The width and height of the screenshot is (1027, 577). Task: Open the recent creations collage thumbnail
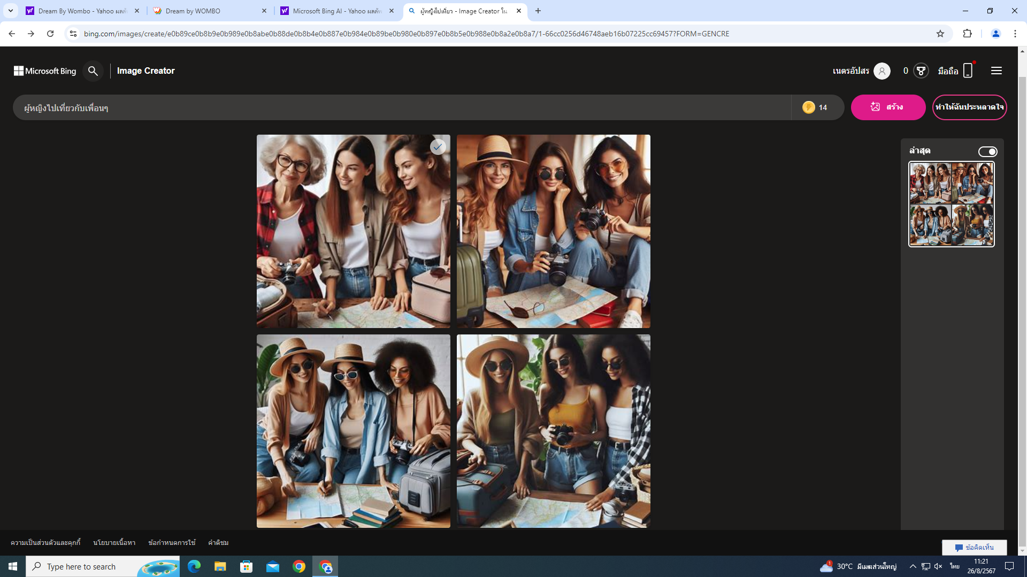(x=951, y=204)
